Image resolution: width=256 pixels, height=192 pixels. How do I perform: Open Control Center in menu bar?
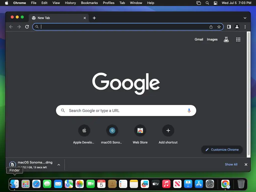tap(215, 3)
